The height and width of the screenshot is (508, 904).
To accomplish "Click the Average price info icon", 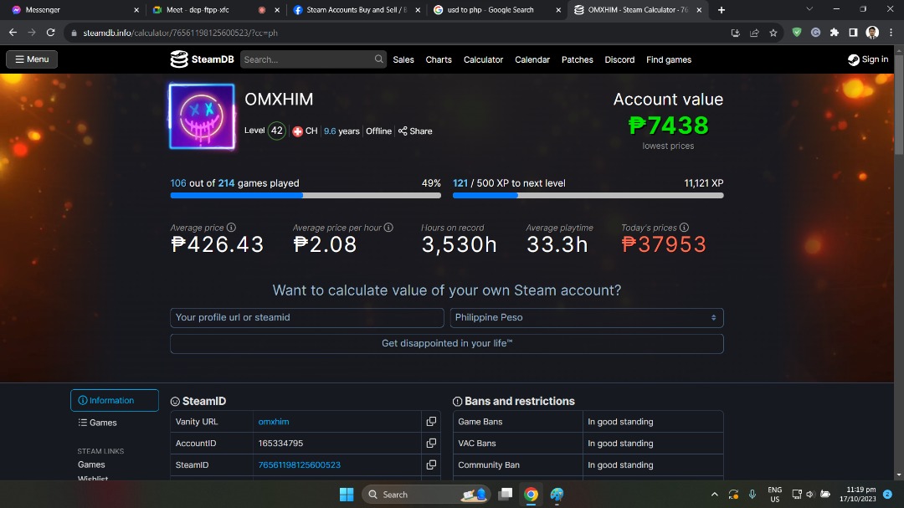I will pyautogui.click(x=231, y=227).
